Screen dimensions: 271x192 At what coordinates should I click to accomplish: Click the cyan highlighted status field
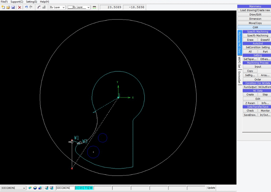click(84, 188)
